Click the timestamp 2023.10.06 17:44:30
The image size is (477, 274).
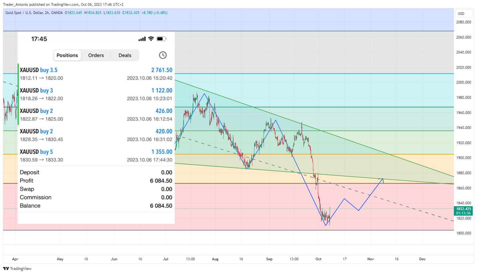pyautogui.click(x=149, y=160)
